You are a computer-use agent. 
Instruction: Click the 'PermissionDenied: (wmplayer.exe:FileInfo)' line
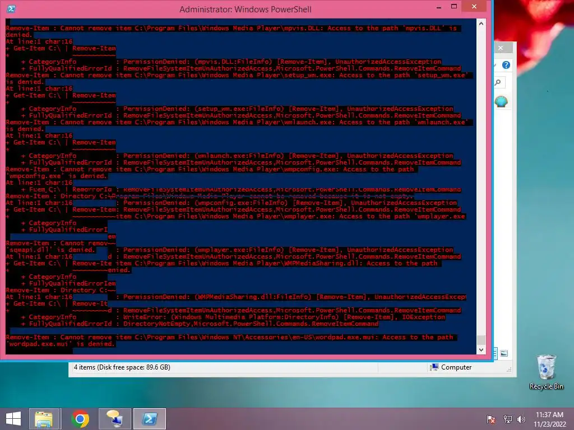288,250
